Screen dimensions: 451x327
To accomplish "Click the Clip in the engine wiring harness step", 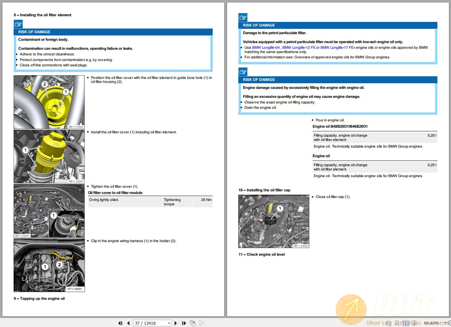I will (133, 241).
